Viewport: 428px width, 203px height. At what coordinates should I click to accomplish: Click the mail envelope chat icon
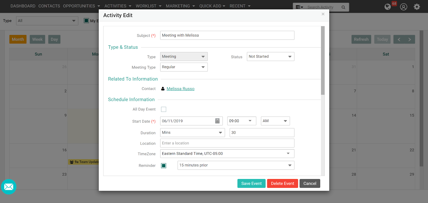pyautogui.click(x=9, y=187)
